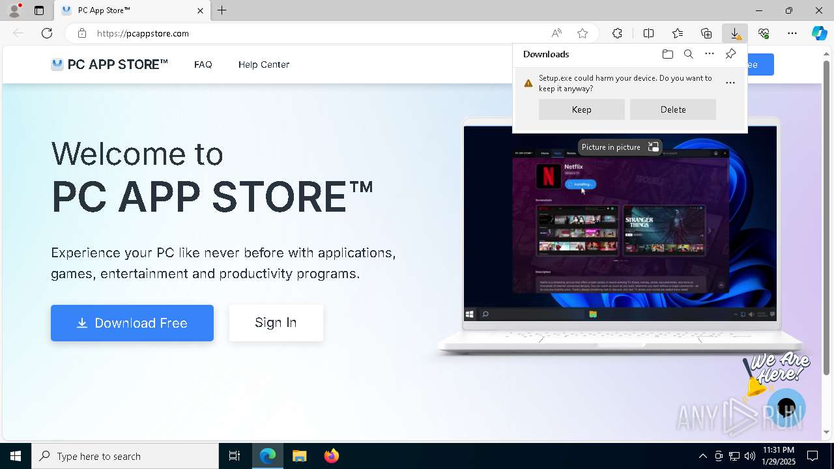
Task: Open the Favorites list icon
Action: click(x=678, y=33)
